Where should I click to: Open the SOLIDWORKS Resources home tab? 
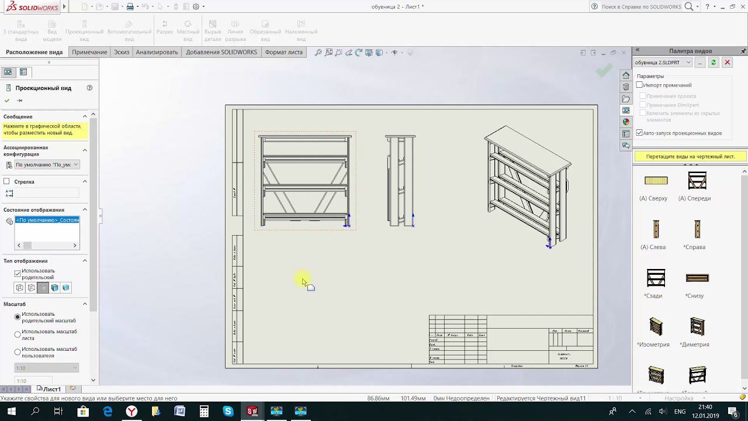pyautogui.click(x=626, y=75)
